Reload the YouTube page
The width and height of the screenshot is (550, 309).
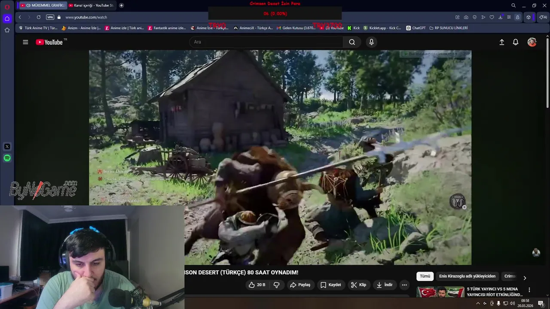pyautogui.click(x=39, y=17)
